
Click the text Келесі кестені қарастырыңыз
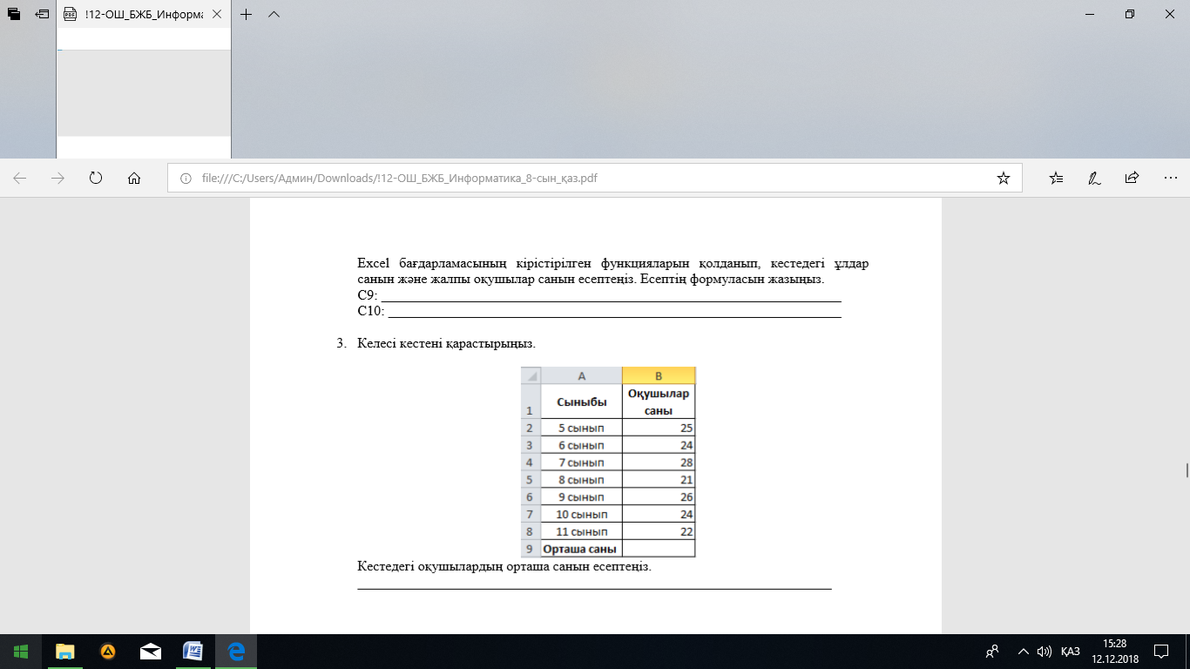[x=446, y=343]
